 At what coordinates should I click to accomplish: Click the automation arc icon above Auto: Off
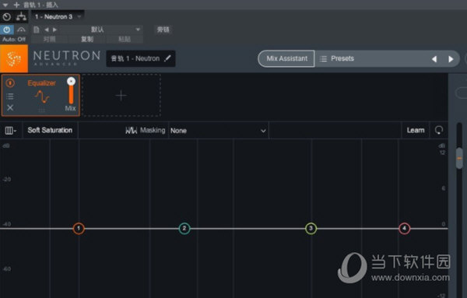[x=21, y=30]
